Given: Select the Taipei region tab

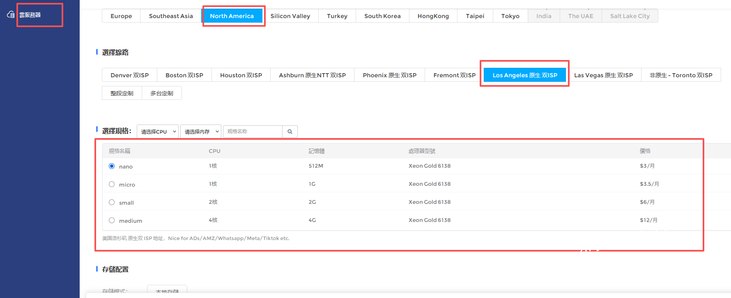Looking at the screenshot, I should [475, 16].
